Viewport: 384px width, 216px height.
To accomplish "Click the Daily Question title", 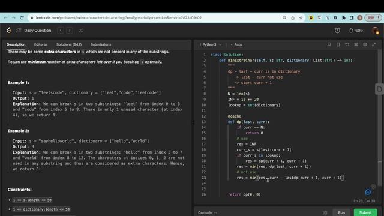I will [x=37, y=31].
